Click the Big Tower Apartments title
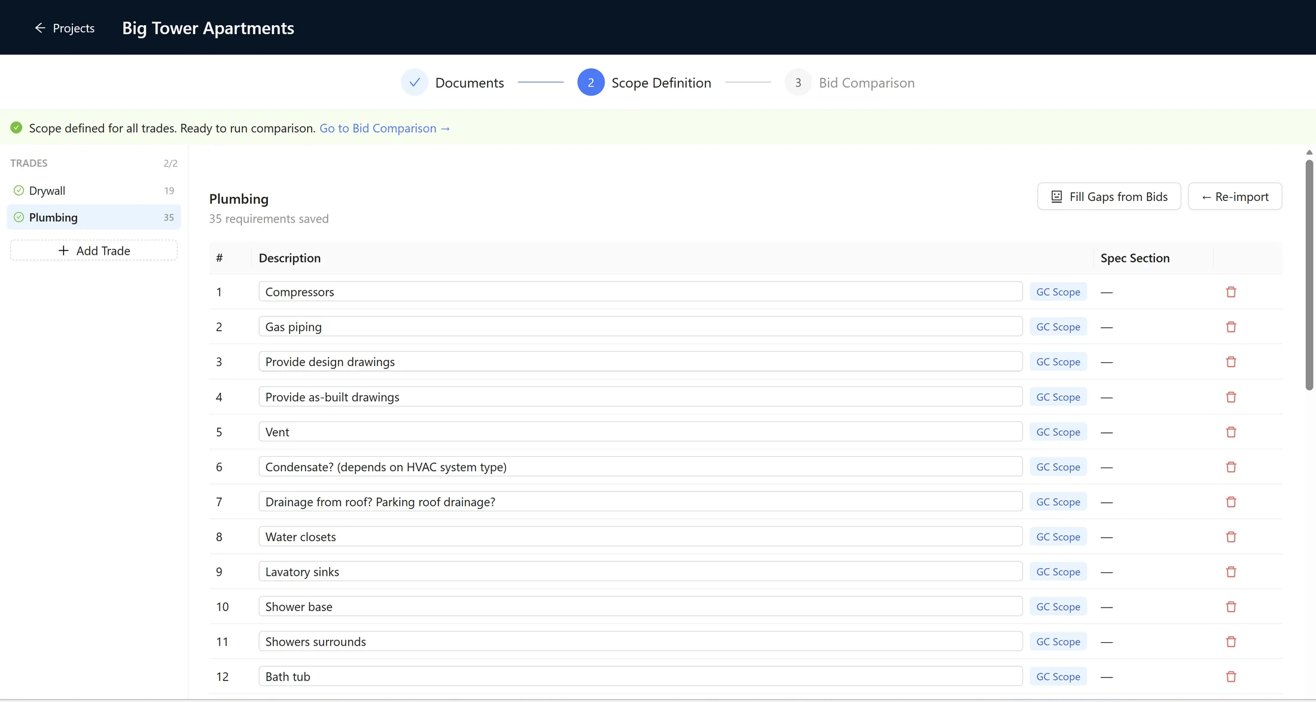The image size is (1316, 702). [x=208, y=28]
